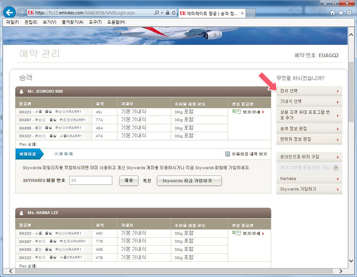Click the help question mark beside 추가 수하물
The image size is (357, 277).
(x=335, y=168)
